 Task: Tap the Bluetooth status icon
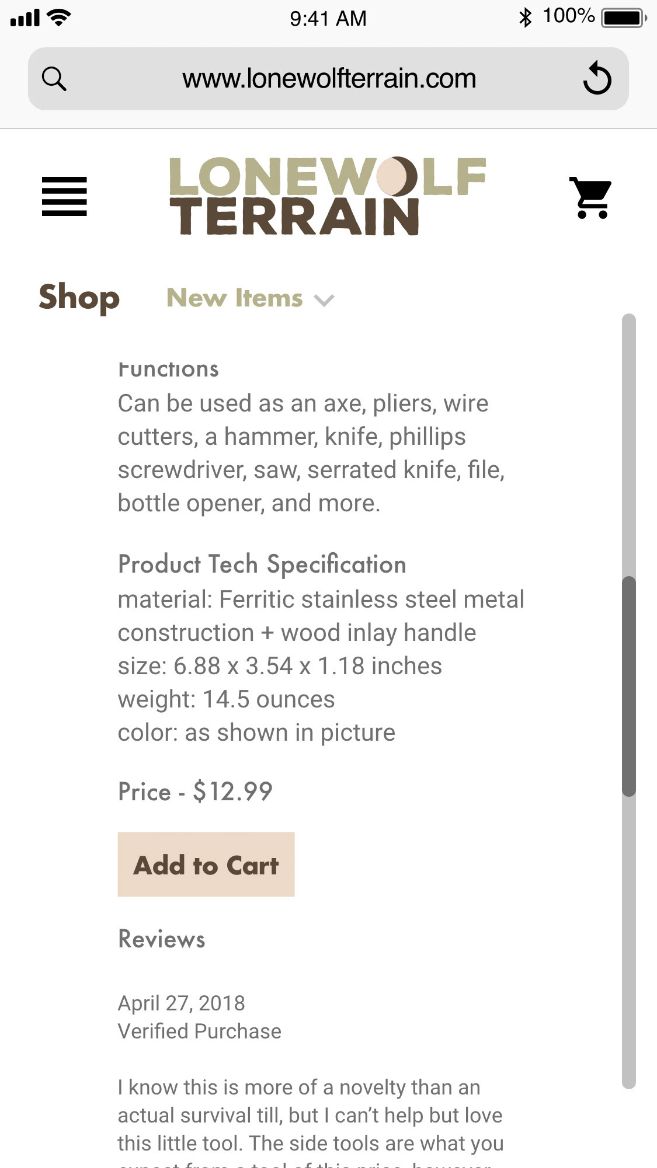[x=525, y=18]
